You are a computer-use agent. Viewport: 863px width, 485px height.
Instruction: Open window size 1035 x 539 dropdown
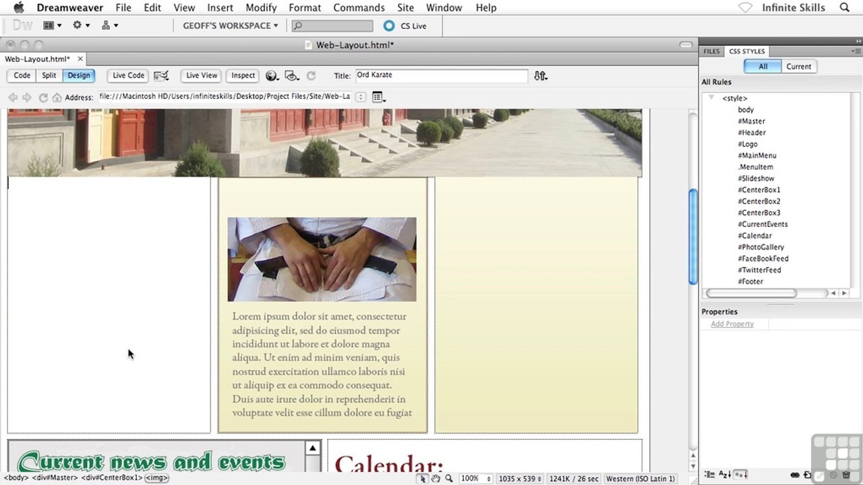519,478
